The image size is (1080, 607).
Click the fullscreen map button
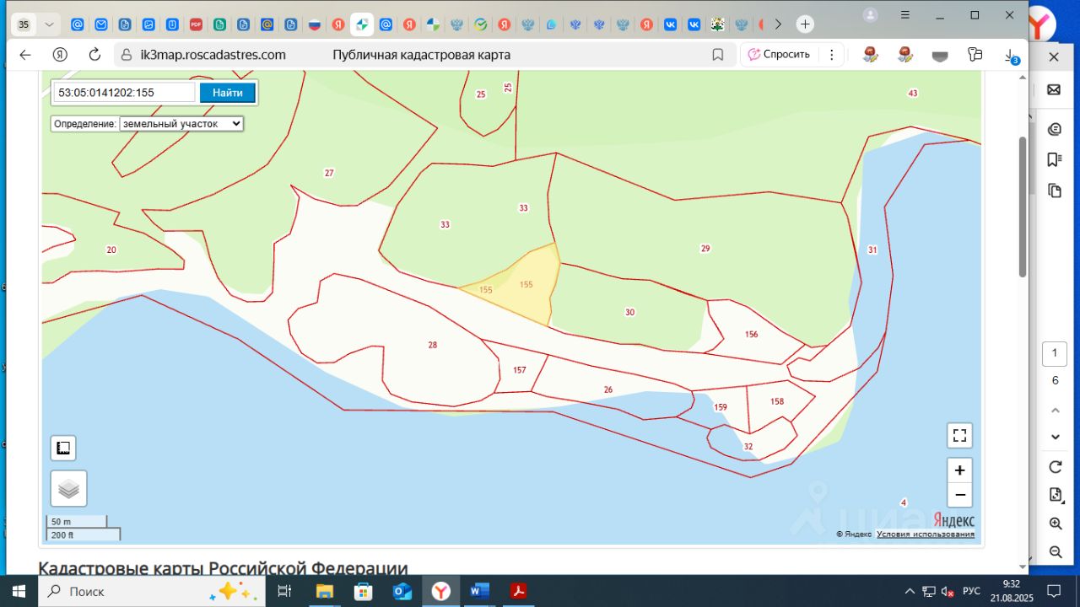coord(959,436)
